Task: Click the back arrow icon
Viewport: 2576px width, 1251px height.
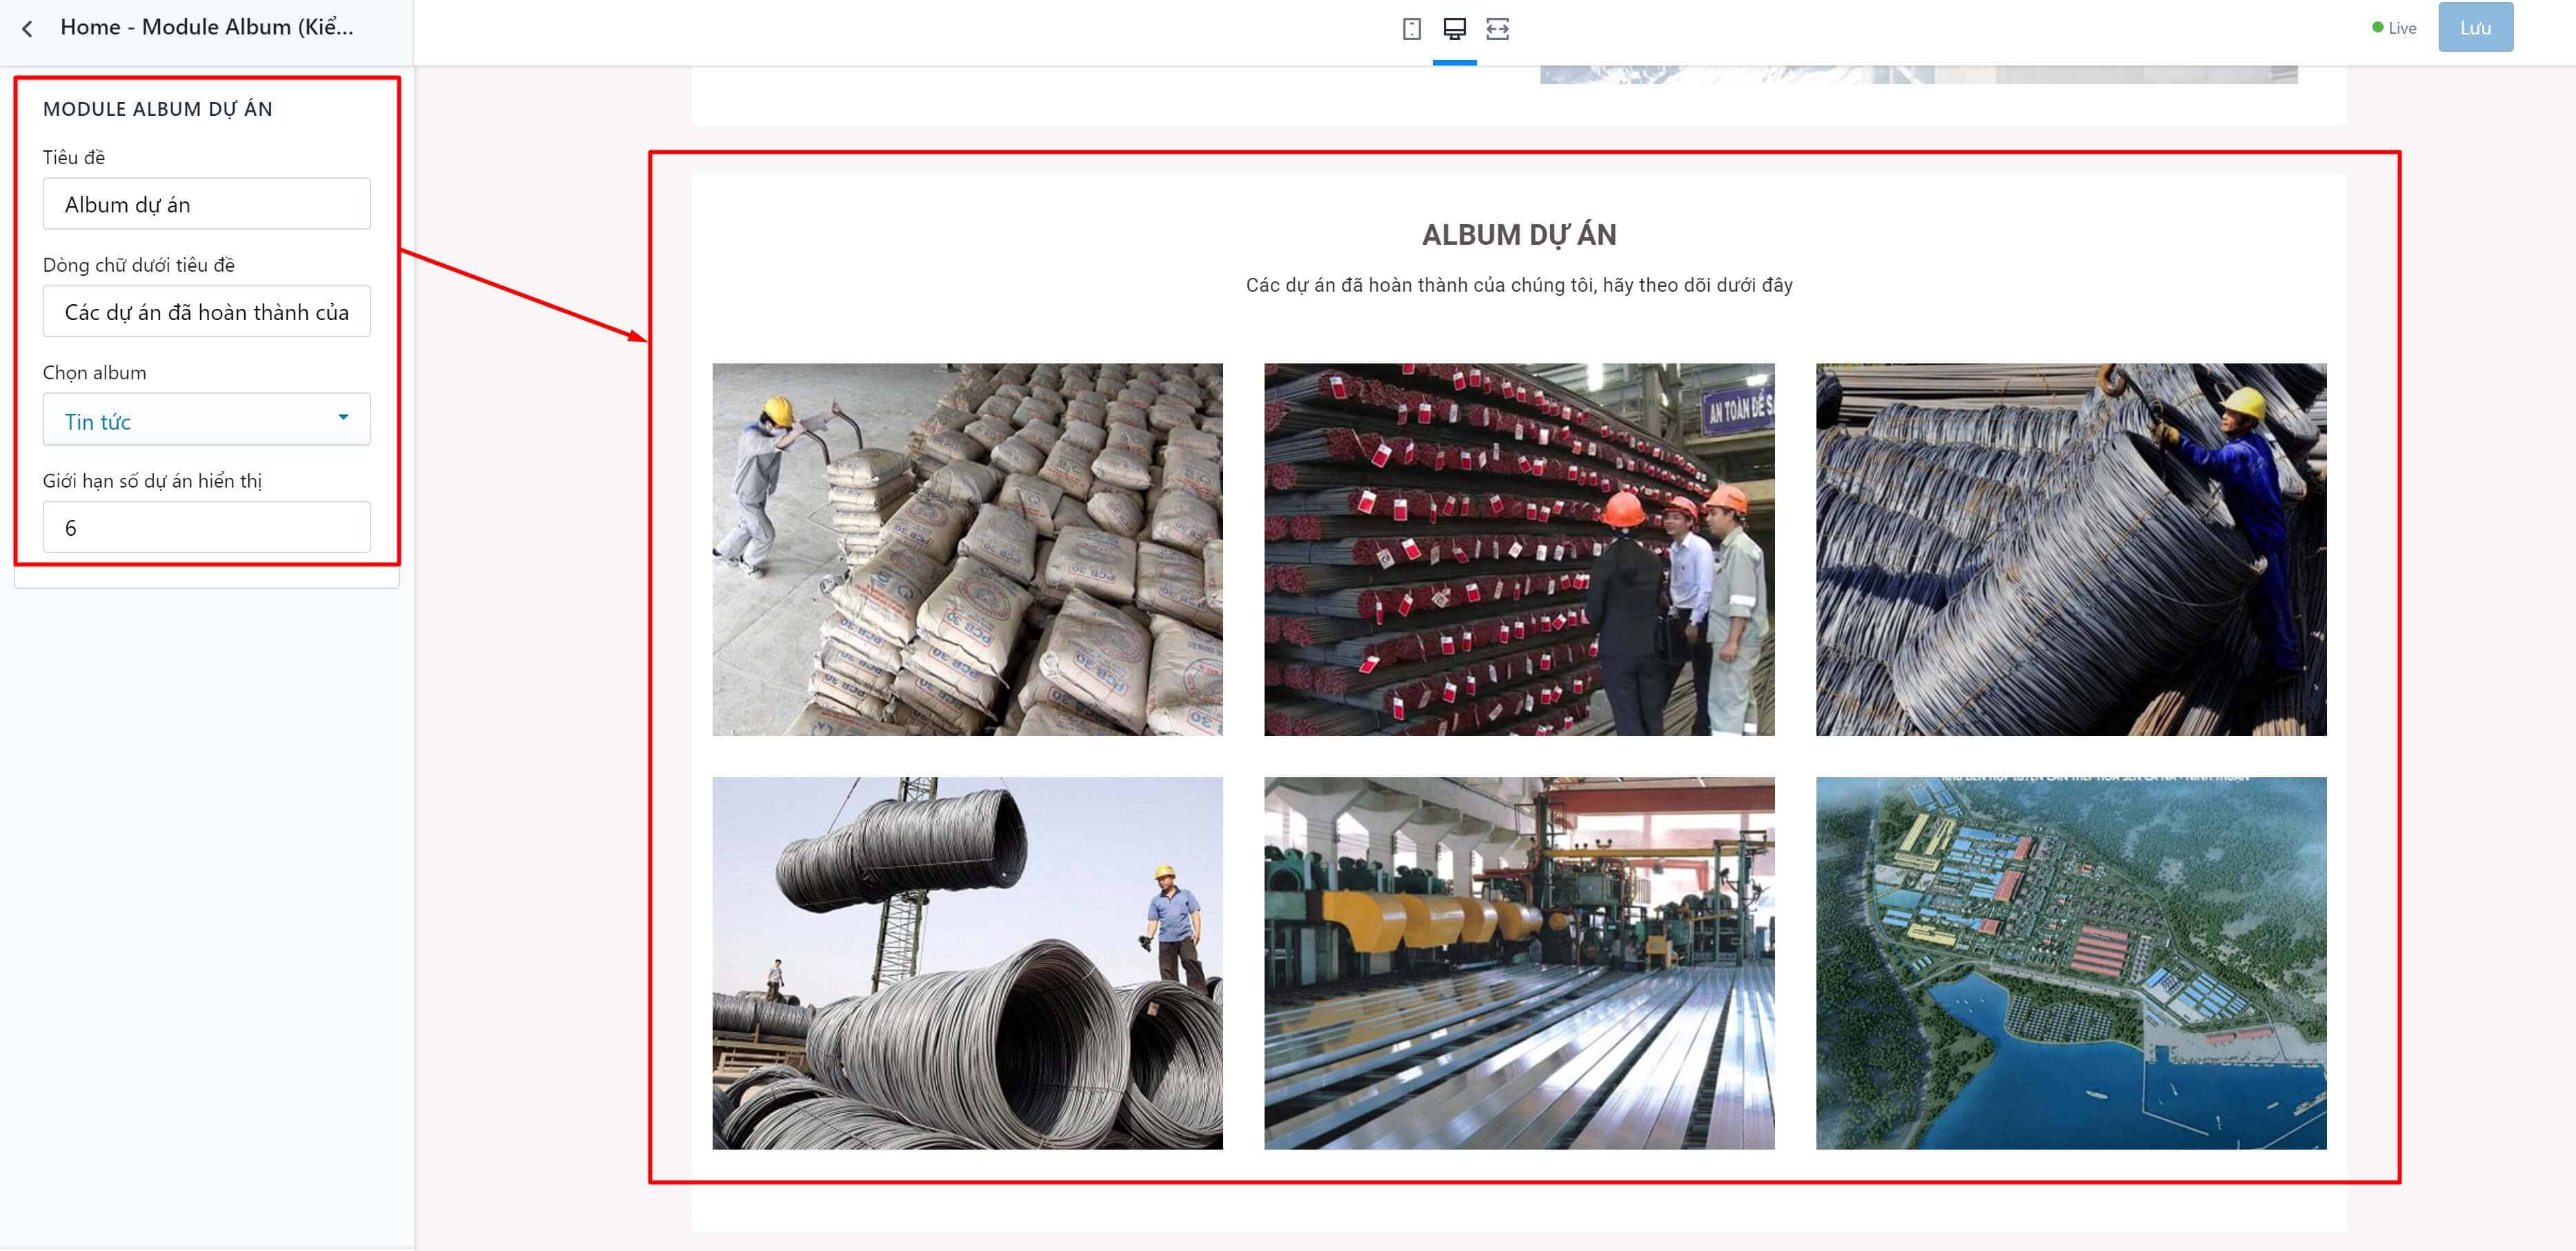Action: tap(28, 29)
